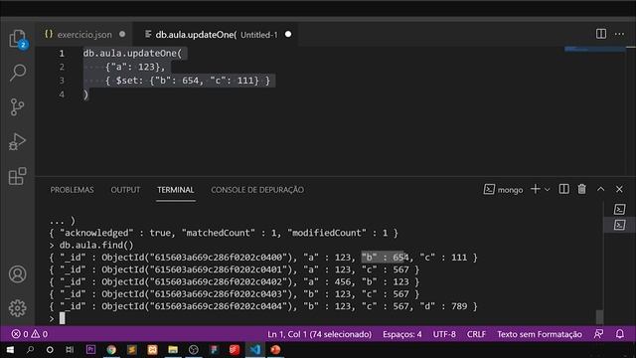Select the first terminal instance in the list
Image resolution: width=636 pixels, height=358 pixels.
[619, 209]
